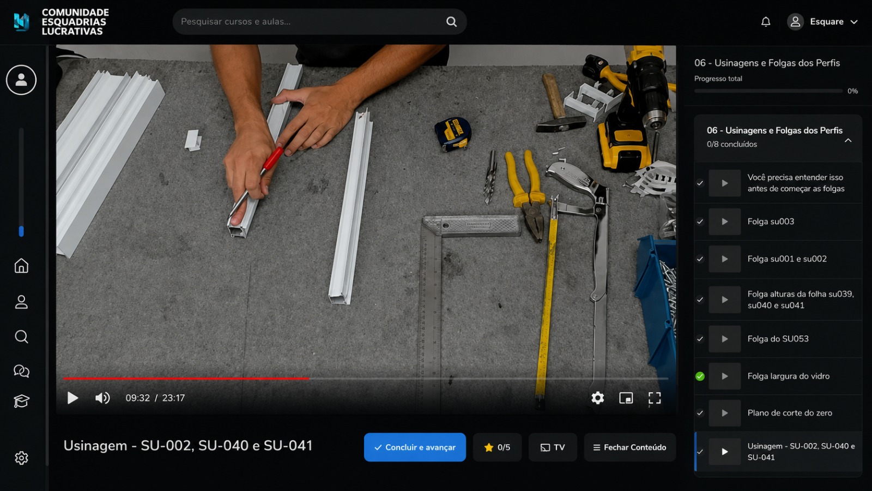
Task: Click 'Fechar Conteúdo' button
Action: coord(630,447)
